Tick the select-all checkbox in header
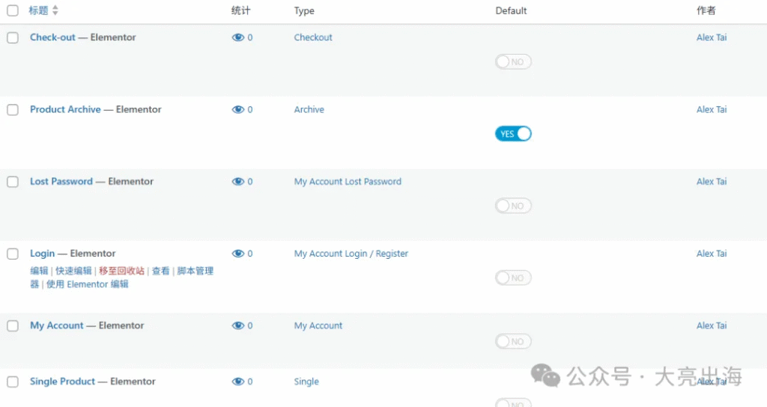 [13, 10]
